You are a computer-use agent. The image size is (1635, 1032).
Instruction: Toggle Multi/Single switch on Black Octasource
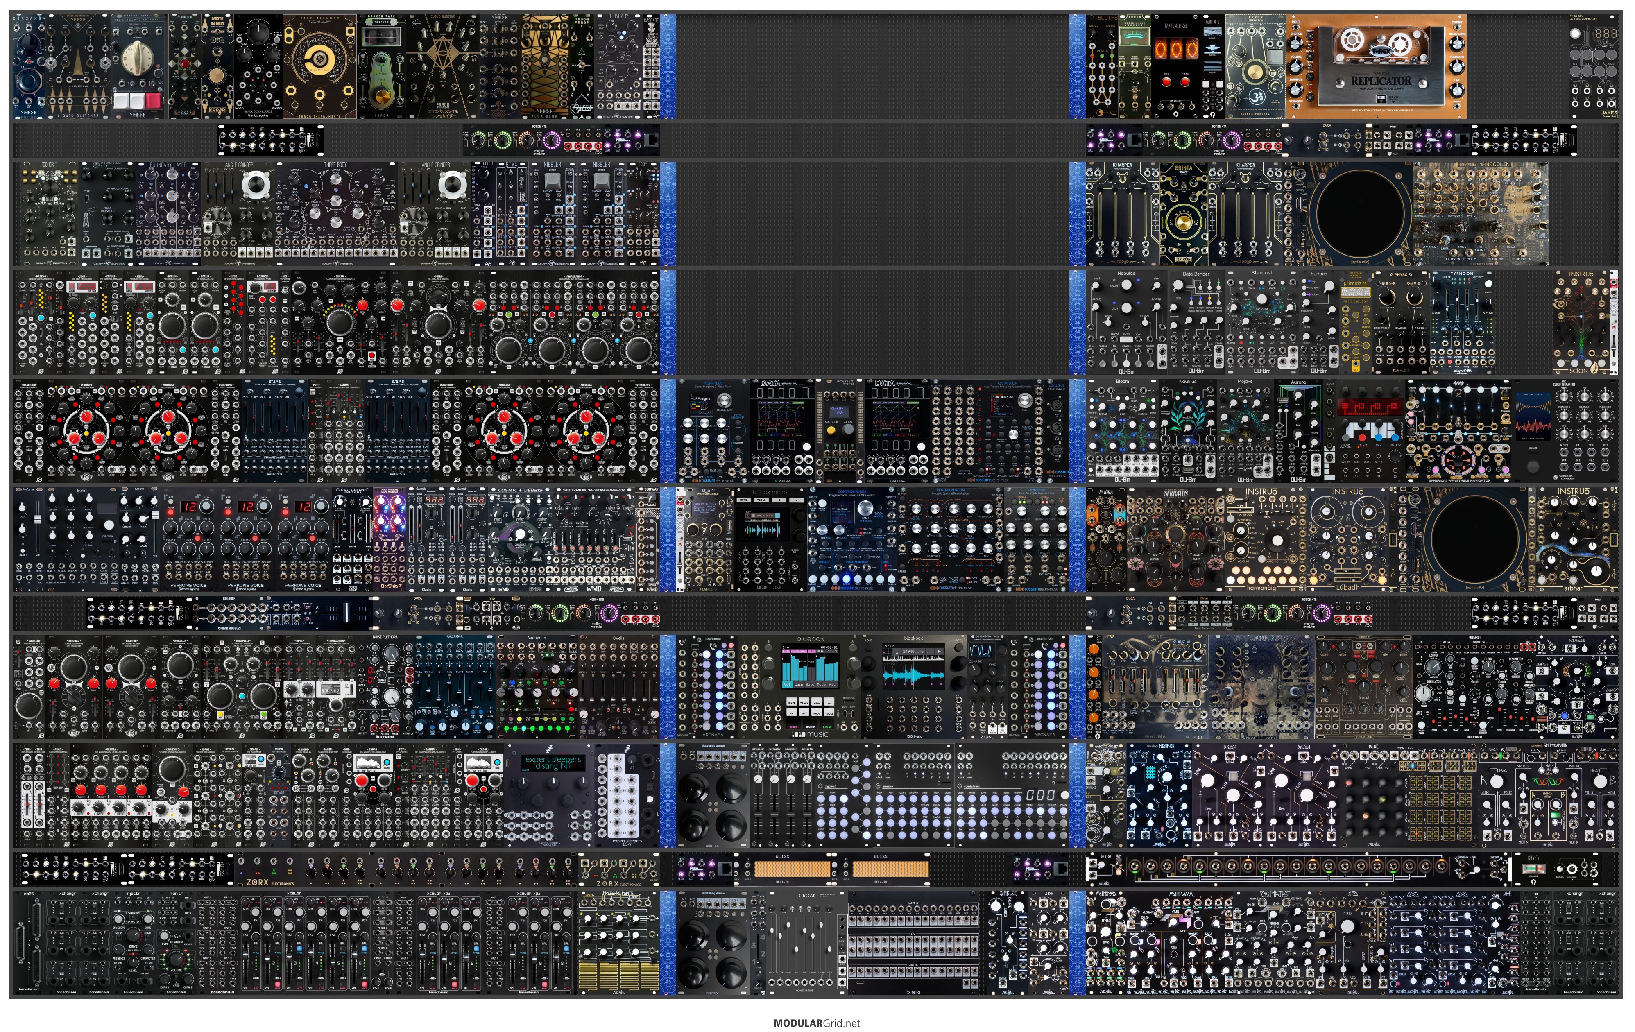click(x=277, y=39)
